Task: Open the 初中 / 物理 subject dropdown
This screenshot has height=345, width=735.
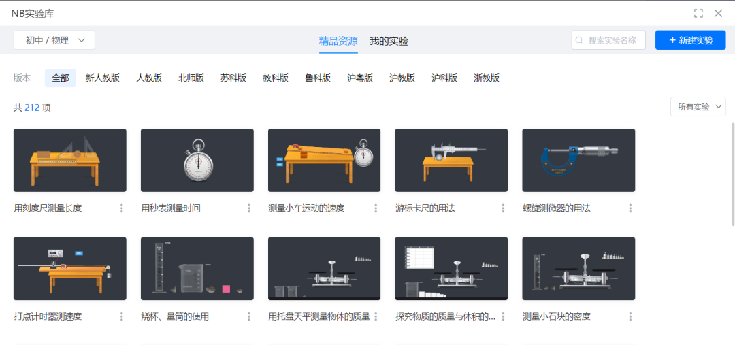Action: (x=54, y=40)
